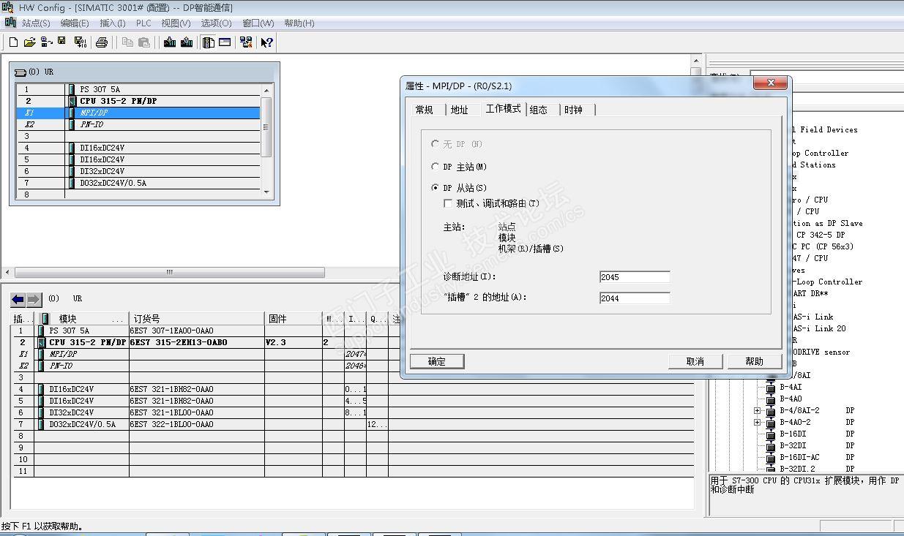Open the 选项(O) menu
This screenshot has width=904, height=536.
pos(217,23)
